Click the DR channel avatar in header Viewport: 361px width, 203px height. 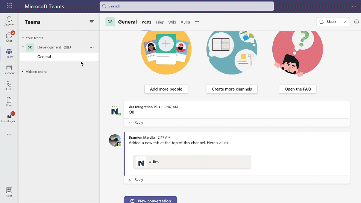(110, 22)
